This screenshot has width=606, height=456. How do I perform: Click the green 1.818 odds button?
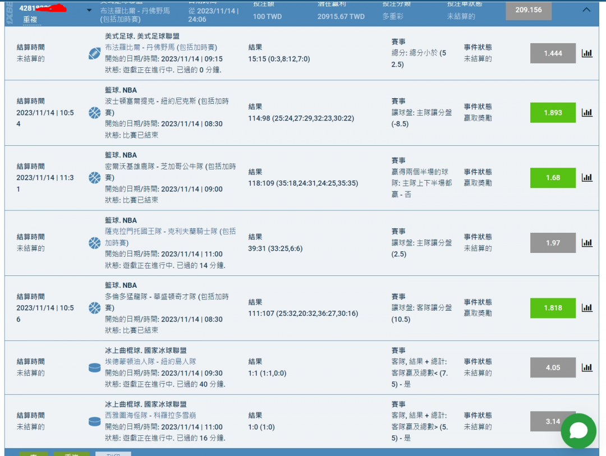[553, 307]
